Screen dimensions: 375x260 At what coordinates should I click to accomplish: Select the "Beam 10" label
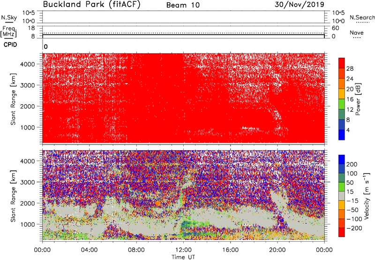click(x=183, y=5)
